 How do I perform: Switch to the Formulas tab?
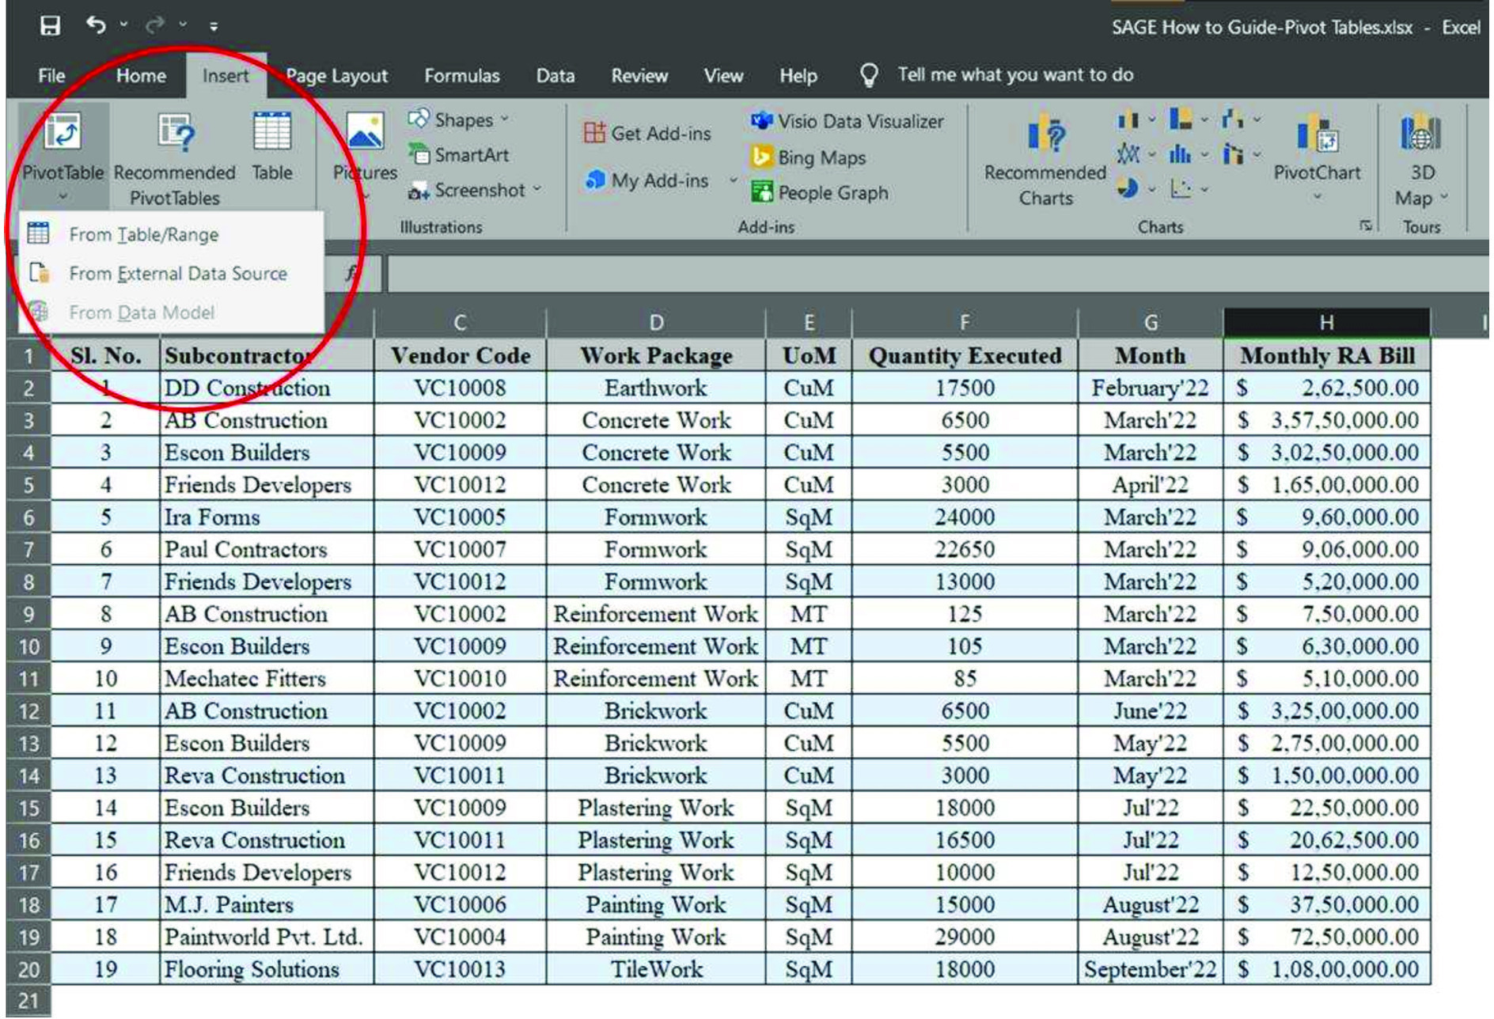461,76
